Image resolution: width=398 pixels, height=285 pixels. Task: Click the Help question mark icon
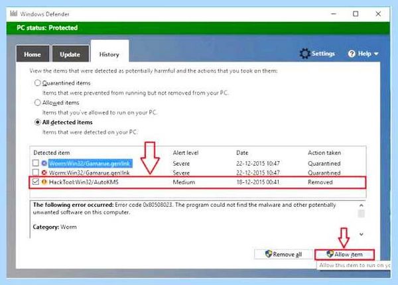[x=352, y=54]
